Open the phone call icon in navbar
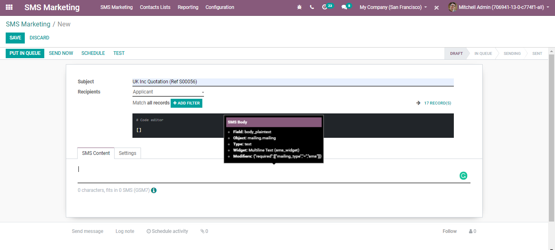This screenshot has height=250, width=555. click(312, 7)
